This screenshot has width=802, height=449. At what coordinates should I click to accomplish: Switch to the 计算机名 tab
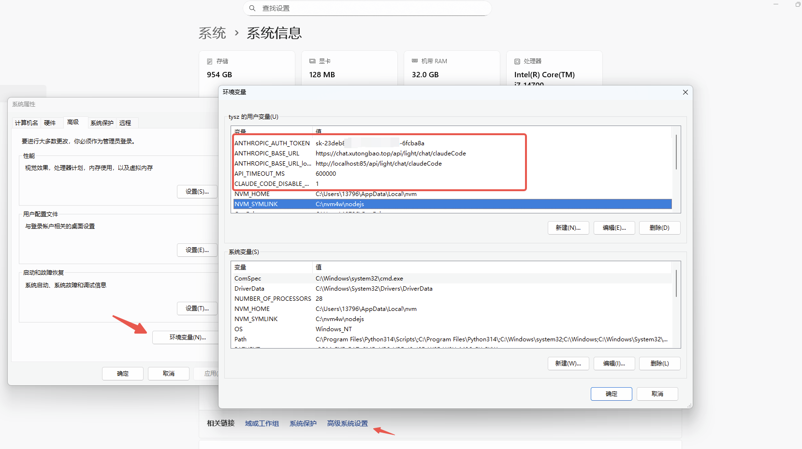26,123
